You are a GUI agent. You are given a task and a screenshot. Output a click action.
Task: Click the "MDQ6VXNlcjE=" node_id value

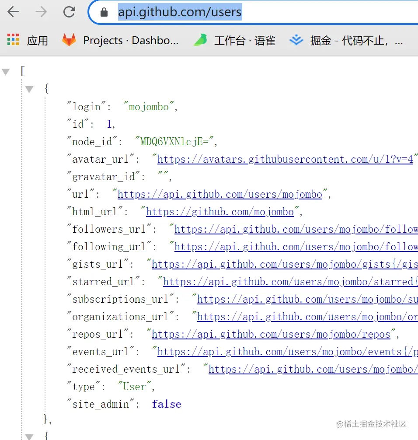click(174, 141)
